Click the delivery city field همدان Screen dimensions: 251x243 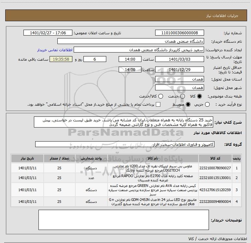179,87
